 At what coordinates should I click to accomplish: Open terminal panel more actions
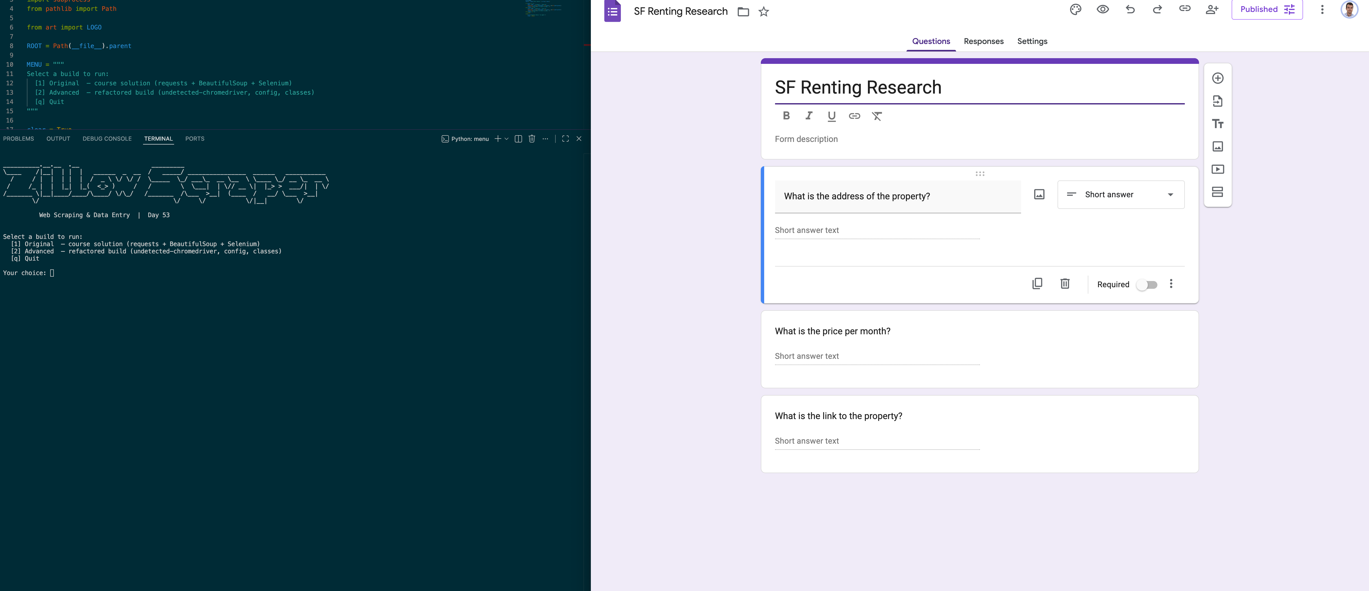(x=545, y=139)
